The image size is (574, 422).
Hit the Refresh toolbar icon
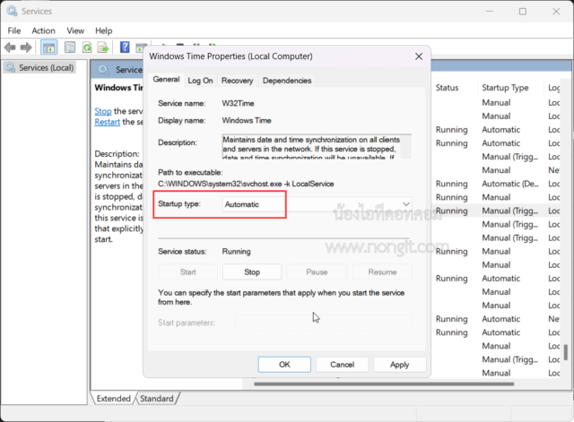[x=87, y=47]
